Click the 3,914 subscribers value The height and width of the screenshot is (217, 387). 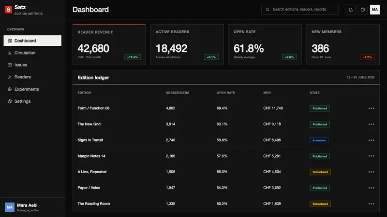(171, 124)
